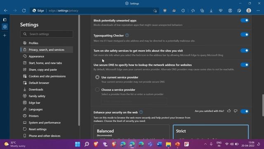Open Downloads settings section

point(47,89)
